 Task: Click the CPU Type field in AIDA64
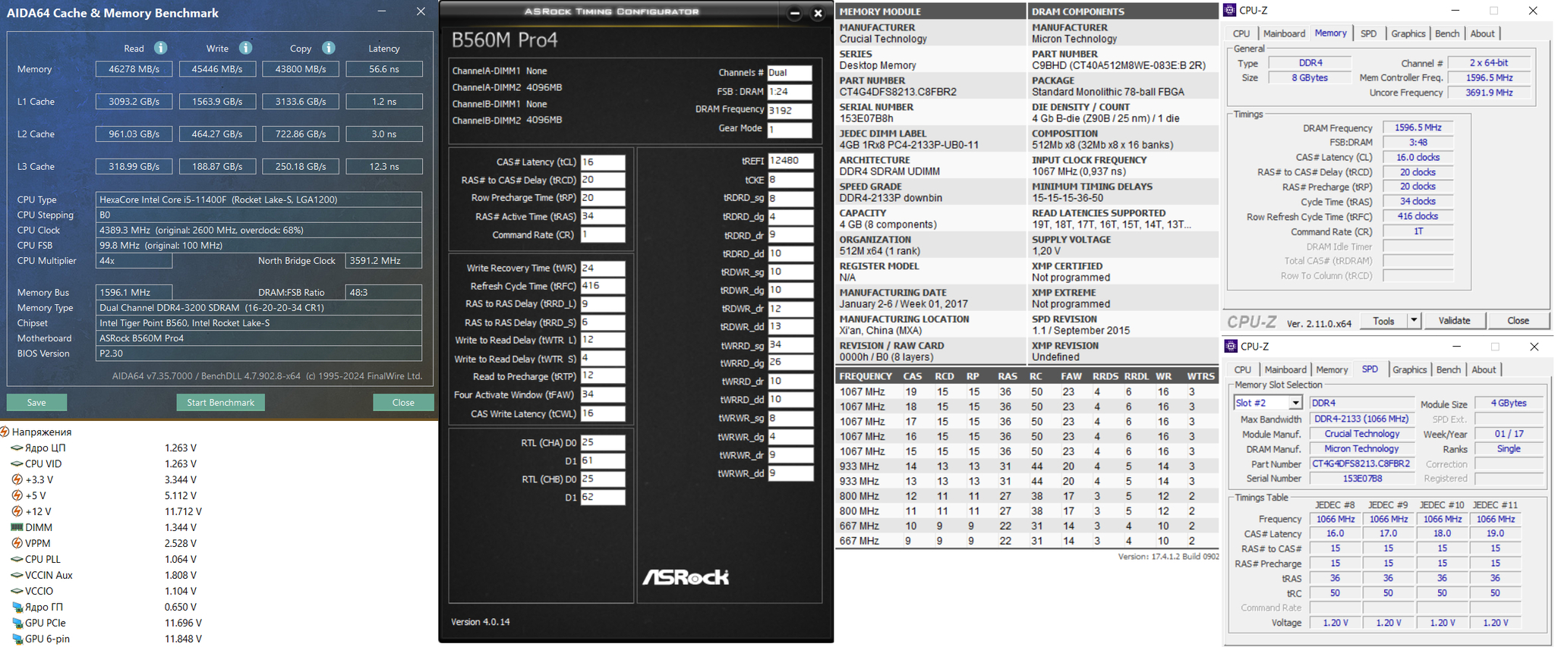pos(259,199)
